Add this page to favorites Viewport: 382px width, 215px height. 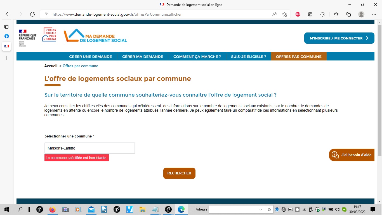284,14
